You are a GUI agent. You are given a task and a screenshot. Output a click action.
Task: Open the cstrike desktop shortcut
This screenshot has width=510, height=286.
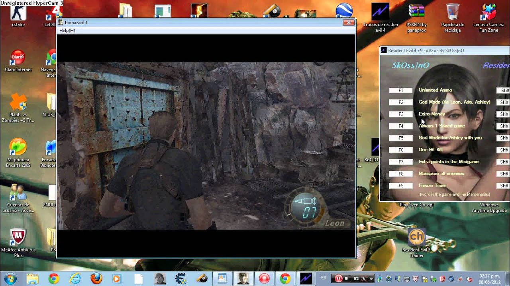pyautogui.click(x=18, y=12)
